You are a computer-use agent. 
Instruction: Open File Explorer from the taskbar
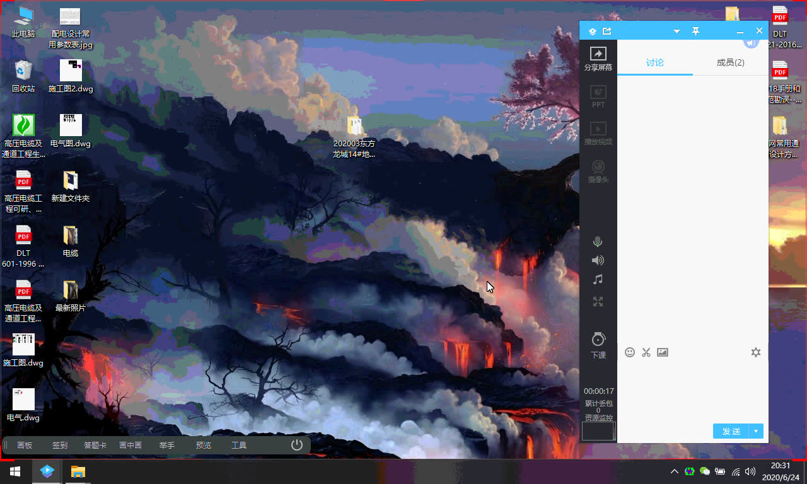tap(78, 471)
